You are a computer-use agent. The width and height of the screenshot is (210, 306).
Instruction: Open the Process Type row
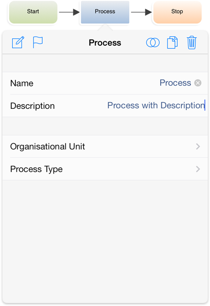pos(105,169)
